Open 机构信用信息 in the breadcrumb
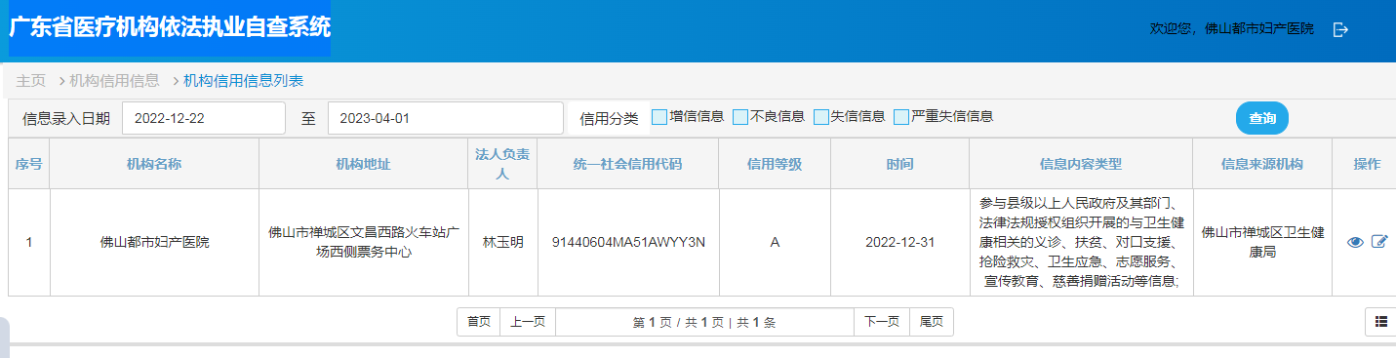 (114, 80)
